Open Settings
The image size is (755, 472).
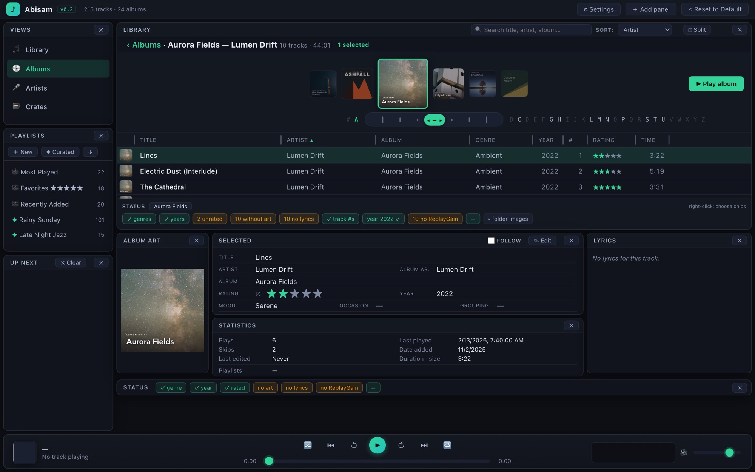pos(598,9)
